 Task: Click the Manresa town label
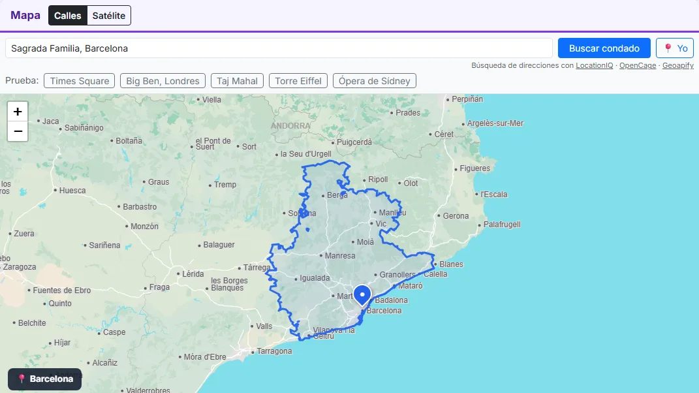click(x=340, y=256)
